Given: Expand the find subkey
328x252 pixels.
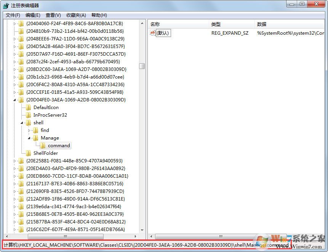Looking at the screenshot, I should click(30, 130).
